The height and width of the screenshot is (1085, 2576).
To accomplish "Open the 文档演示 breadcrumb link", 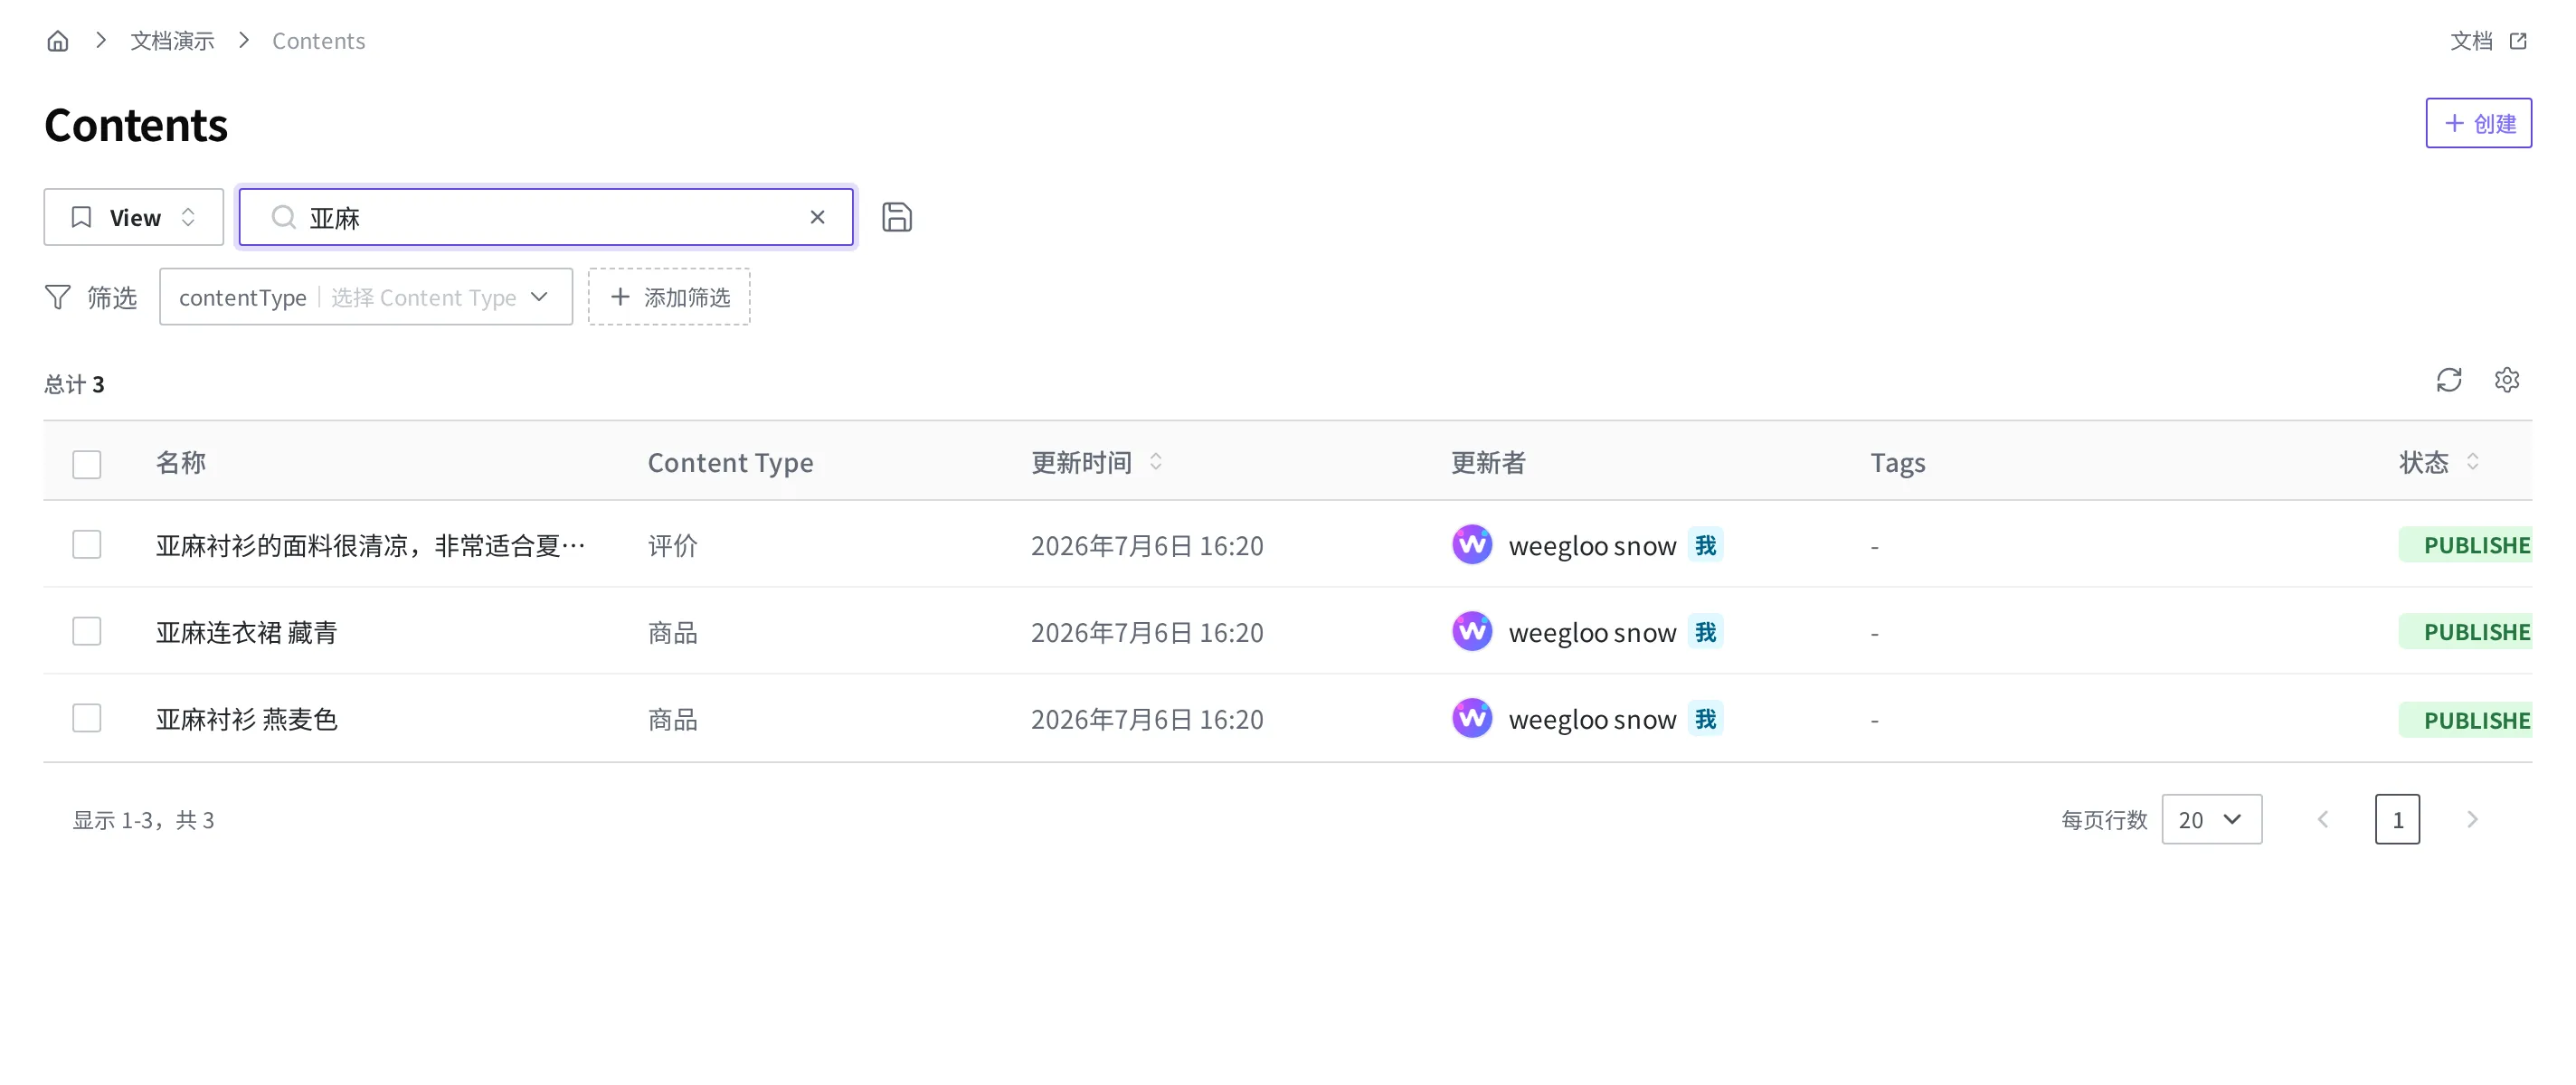I will [x=172, y=41].
